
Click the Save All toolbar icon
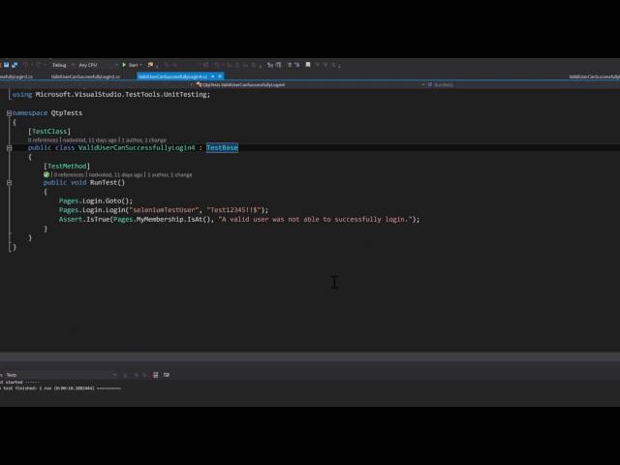[15, 65]
